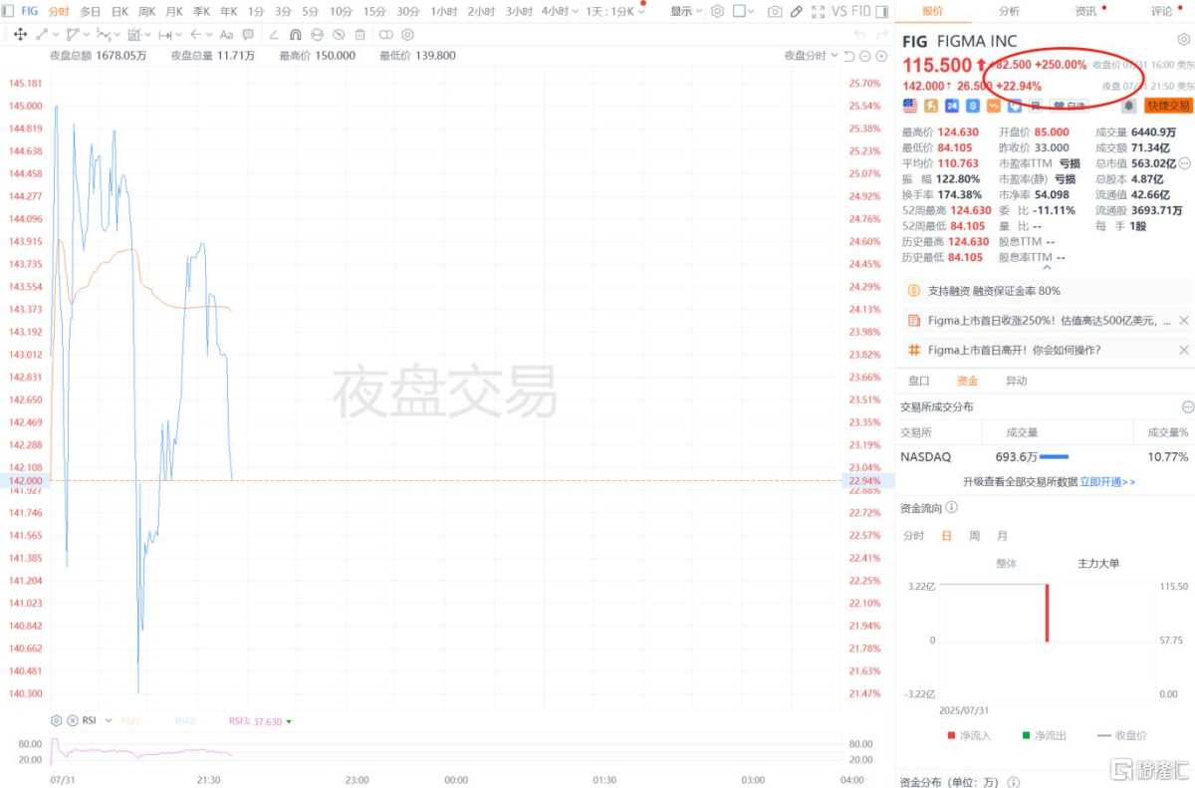The image size is (1195, 788).
Task: Click the drawing tools settings gear
Action: tap(407, 35)
